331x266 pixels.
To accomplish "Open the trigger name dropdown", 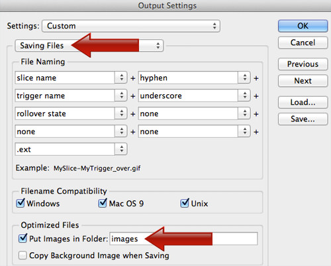I will point(71,96).
